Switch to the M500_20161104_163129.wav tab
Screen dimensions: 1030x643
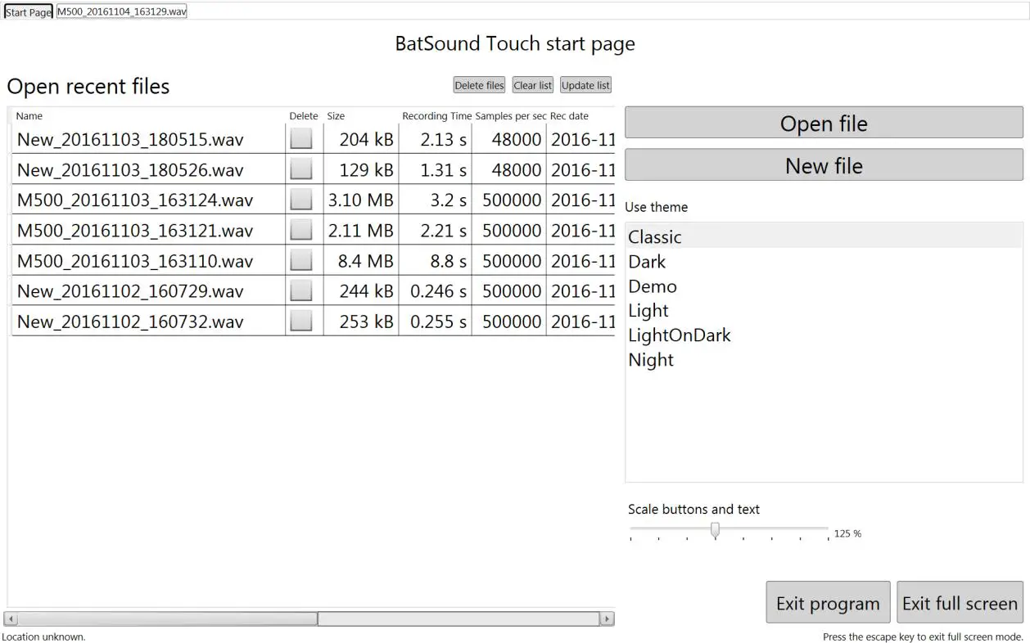tap(120, 11)
